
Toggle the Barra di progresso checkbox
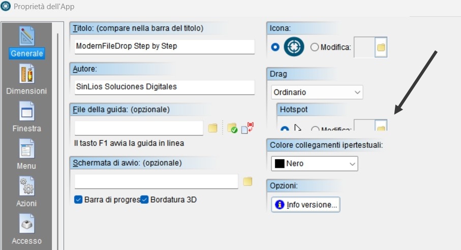pos(78,200)
